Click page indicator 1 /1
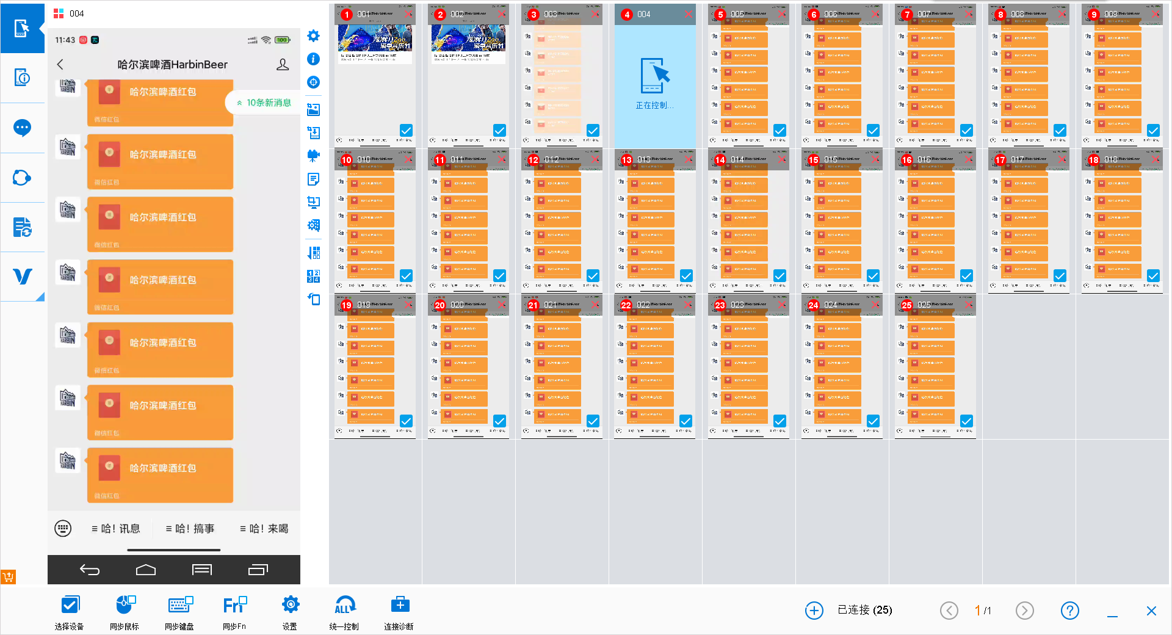This screenshot has height=635, width=1172. (x=983, y=611)
